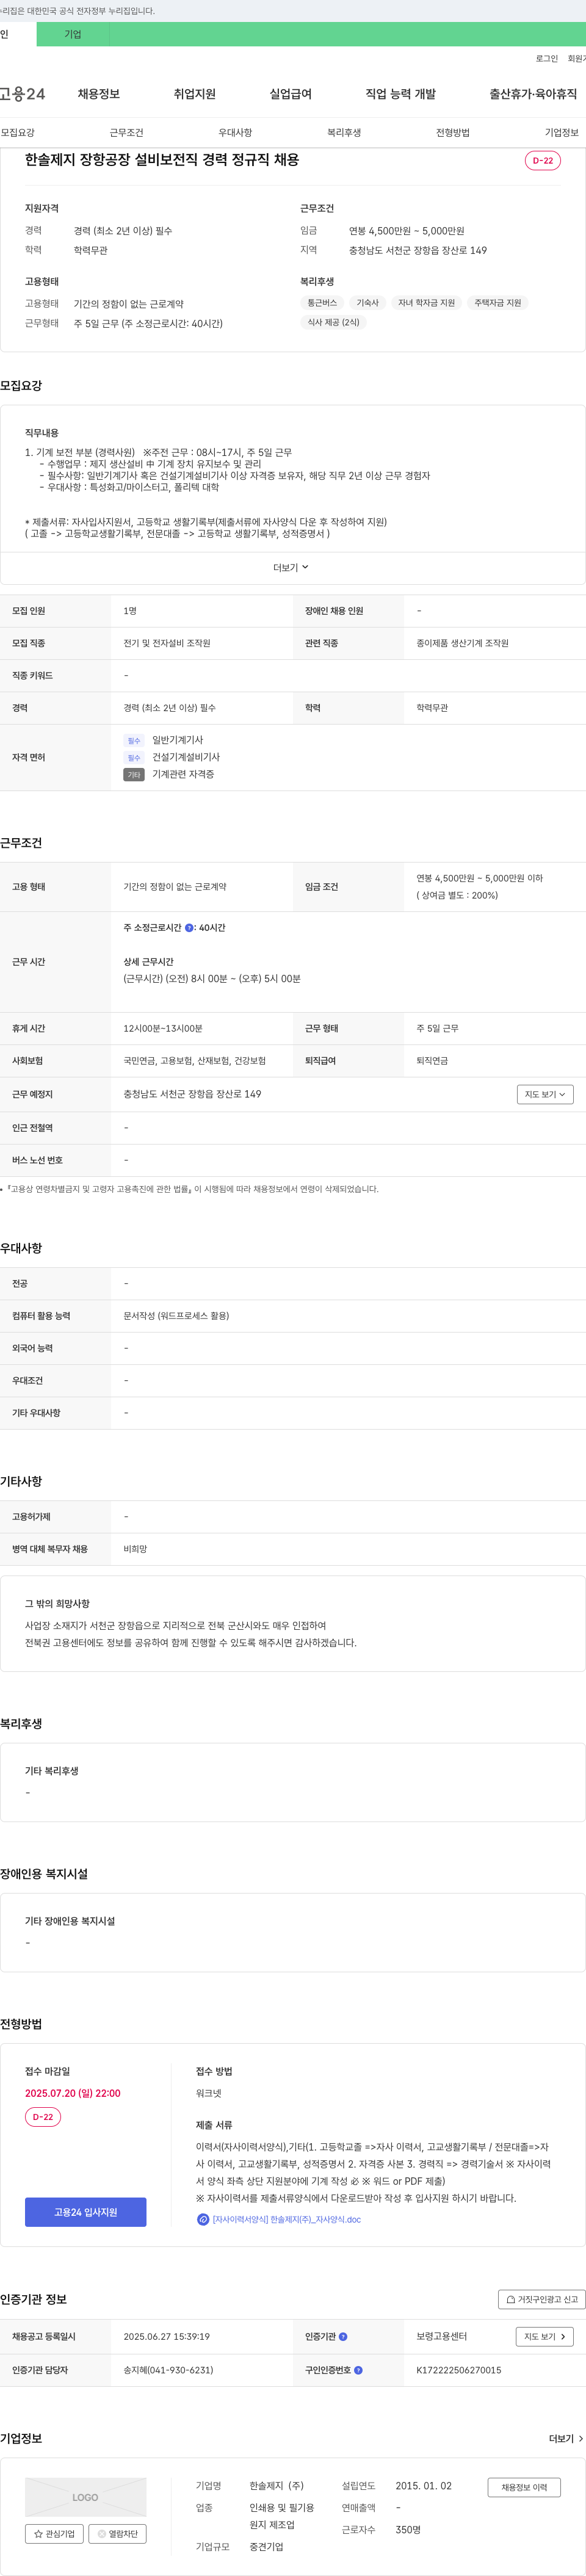
Task: Click D-22 badge under 접수 마감일
Action: (x=43, y=2116)
